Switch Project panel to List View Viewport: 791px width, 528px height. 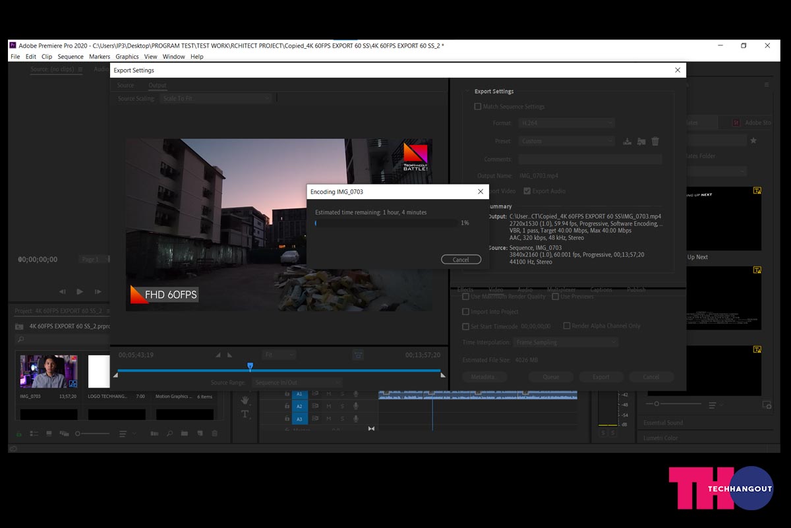point(34,434)
